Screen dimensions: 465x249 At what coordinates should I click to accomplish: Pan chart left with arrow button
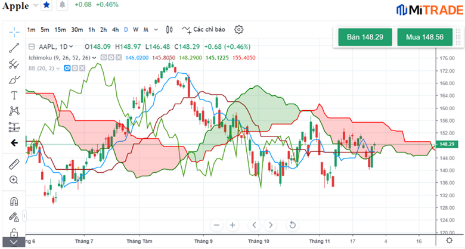click(x=254, y=225)
